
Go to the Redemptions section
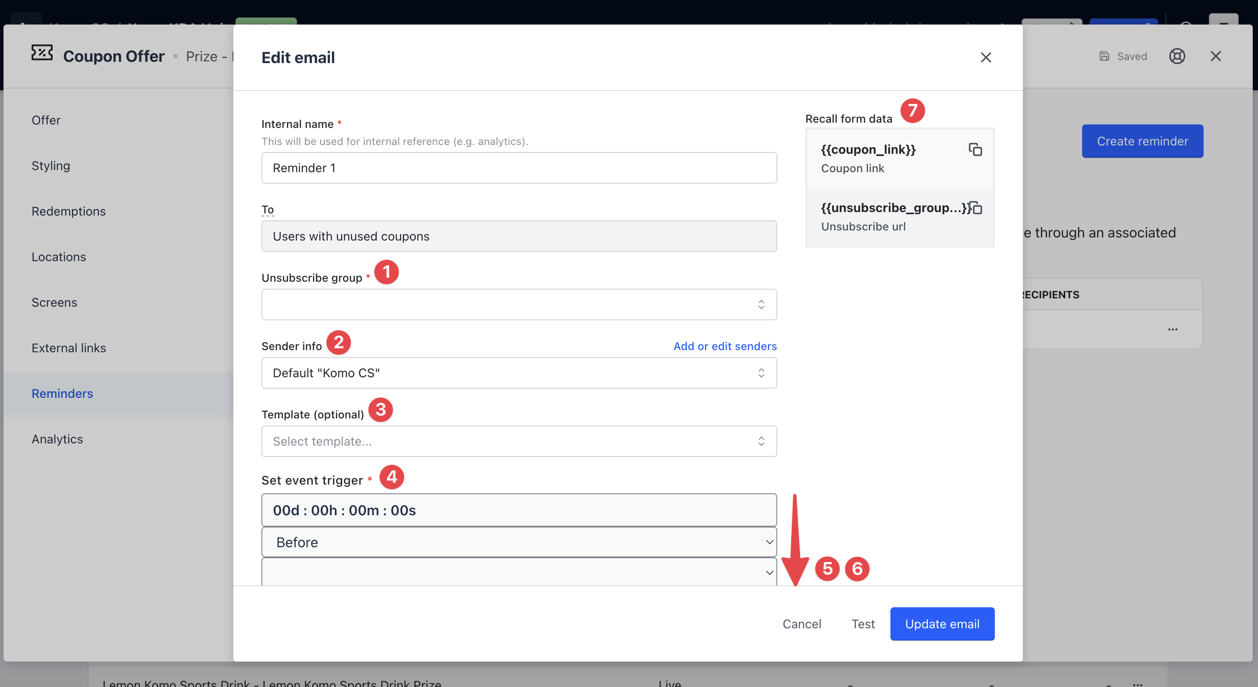tap(68, 211)
